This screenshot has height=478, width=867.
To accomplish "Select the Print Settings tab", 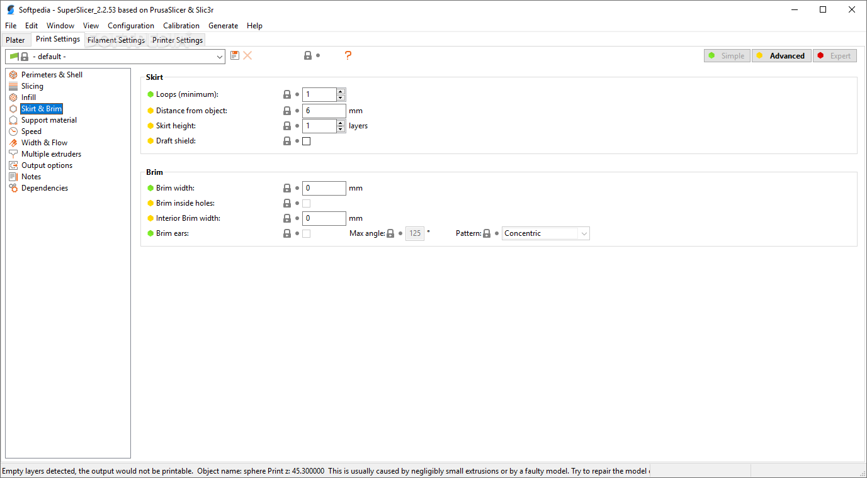I will point(58,39).
